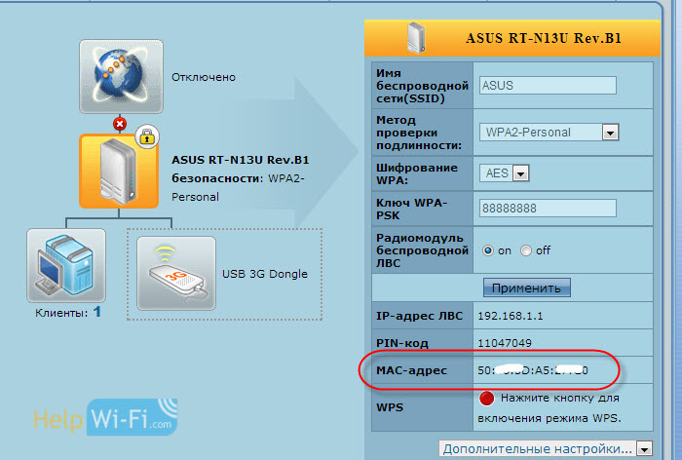682x460 pixels.
Task: Click the Internet globe status icon
Action: tap(120, 78)
